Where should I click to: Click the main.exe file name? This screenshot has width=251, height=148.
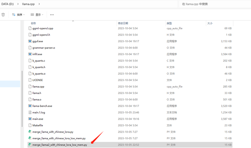coord(38,119)
